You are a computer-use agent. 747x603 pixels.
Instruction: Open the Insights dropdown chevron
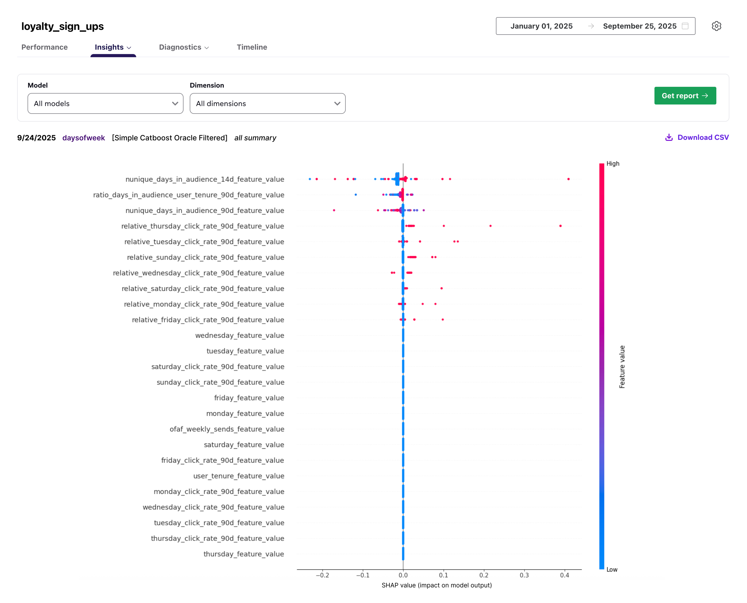pos(129,48)
